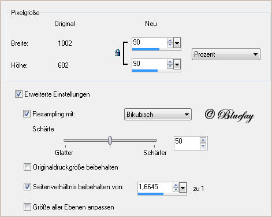Increase Seitenverhältnis value with up arrow
Image resolution: width=272 pixels, height=217 pixels.
point(176,185)
